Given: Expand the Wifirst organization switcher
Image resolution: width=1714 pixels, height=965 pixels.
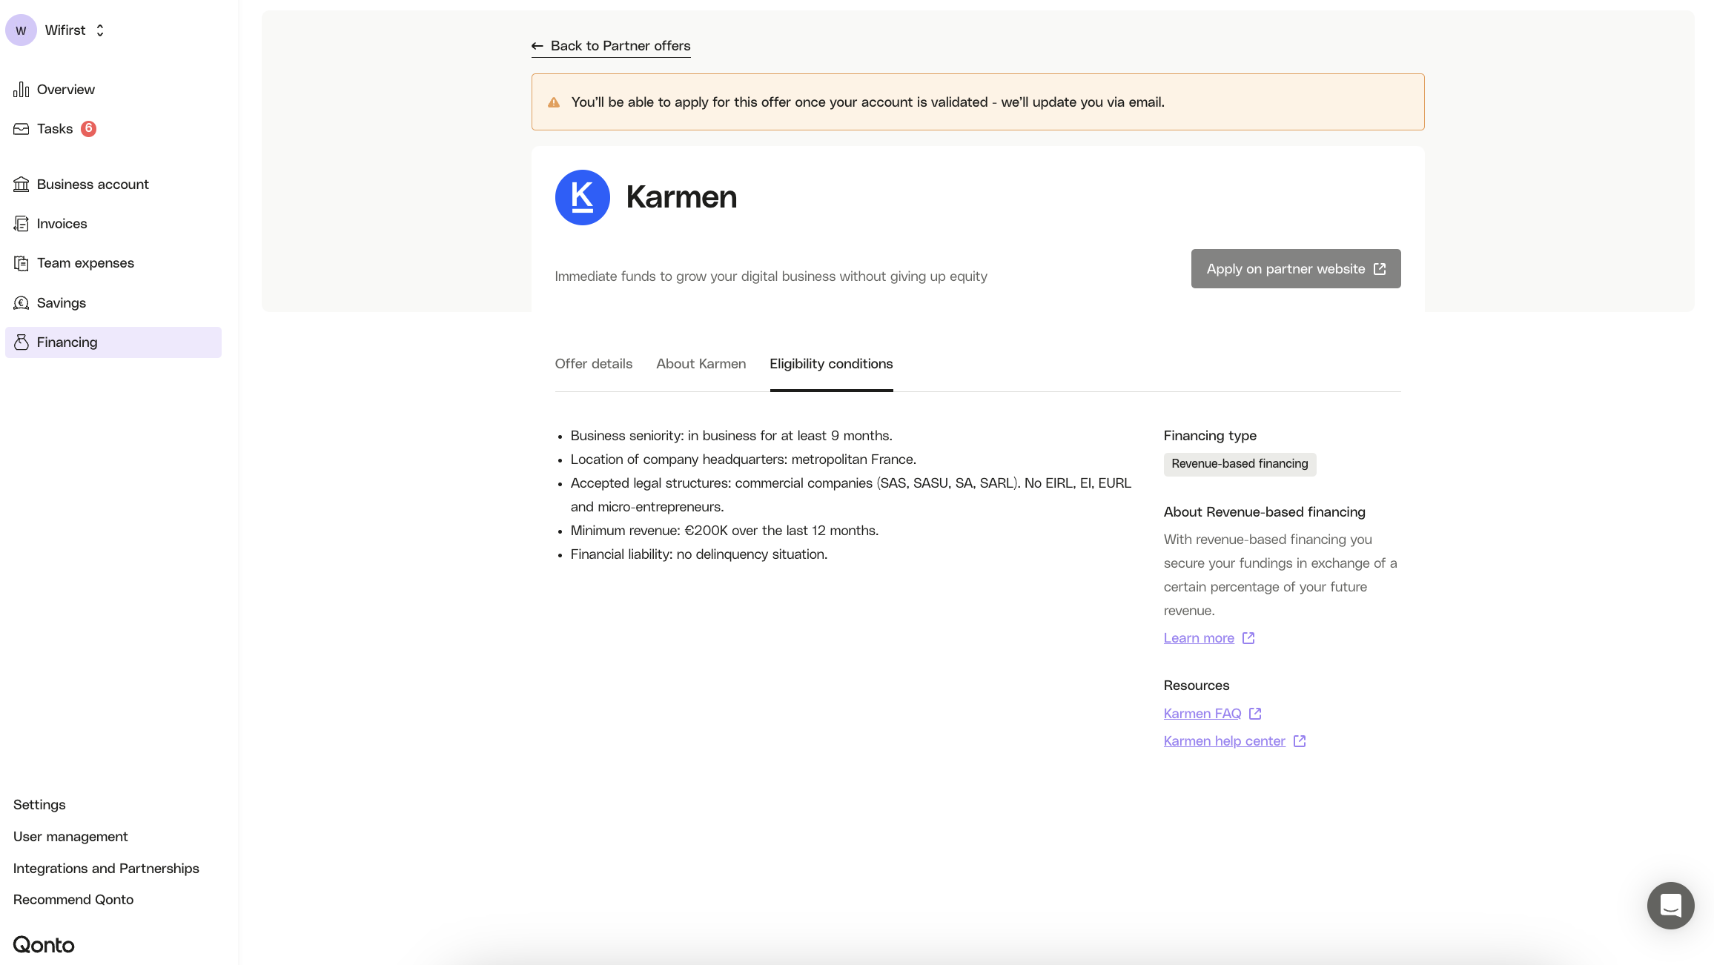Looking at the screenshot, I should 74,30.
